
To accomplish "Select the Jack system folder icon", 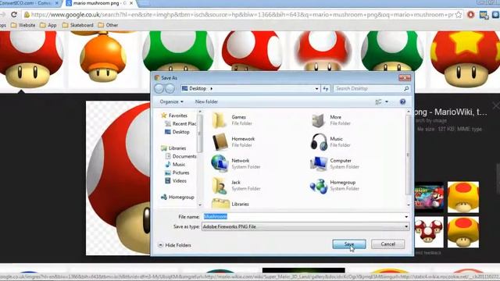I will tap(220, 186).
